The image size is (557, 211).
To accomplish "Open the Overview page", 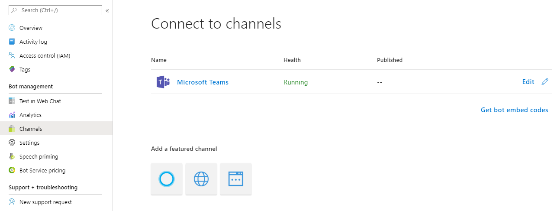I will point(31,28).
